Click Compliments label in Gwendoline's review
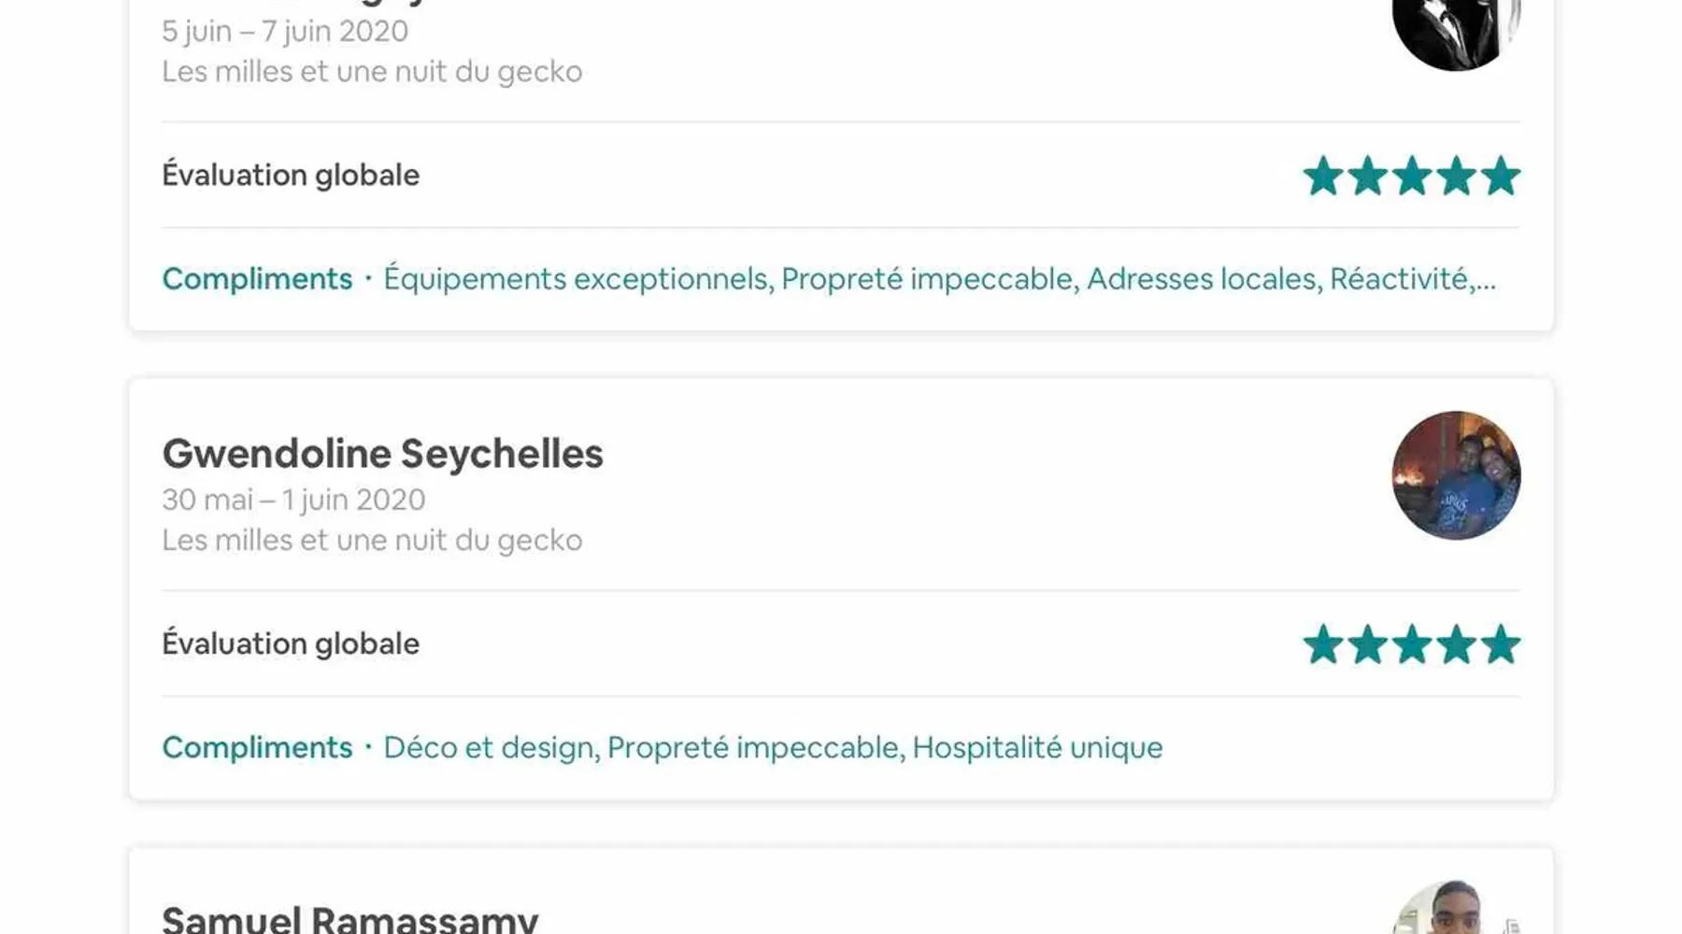 coord(257,747)
